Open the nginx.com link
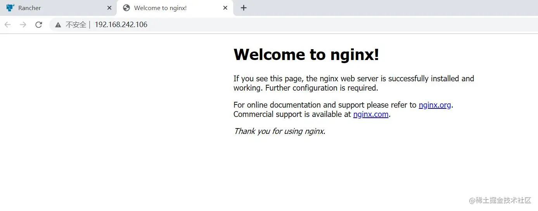Image resolution: width=538 pixels, height=211 pixels. pyautogui.click(x=371, y=114)
